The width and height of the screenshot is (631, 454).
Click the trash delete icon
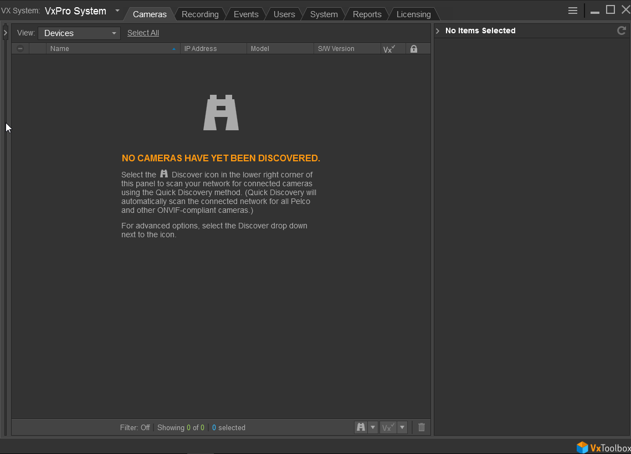click(x=422, y=427)
